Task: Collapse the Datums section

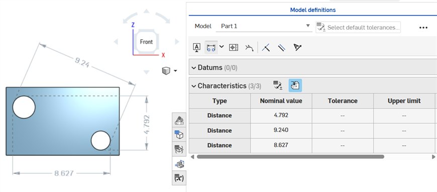Action: [x=194, y=68]
